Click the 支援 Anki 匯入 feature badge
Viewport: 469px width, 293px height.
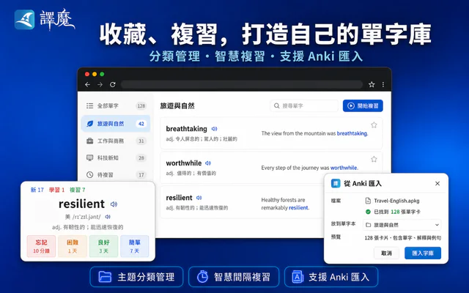[331, 277]
